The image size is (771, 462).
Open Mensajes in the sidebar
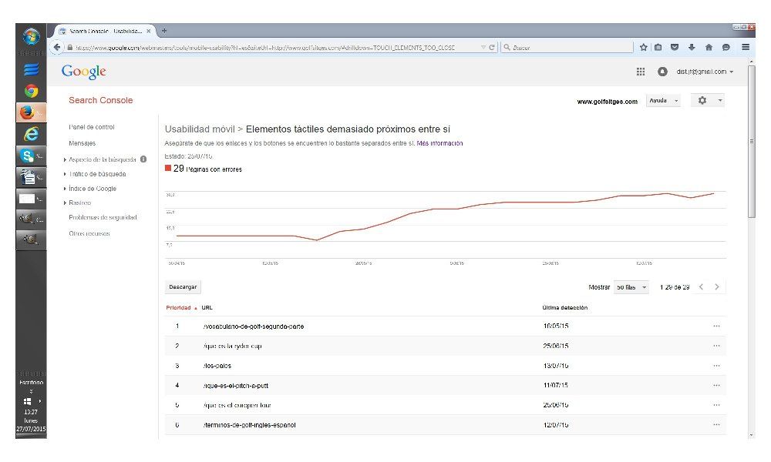coord(82,143)
